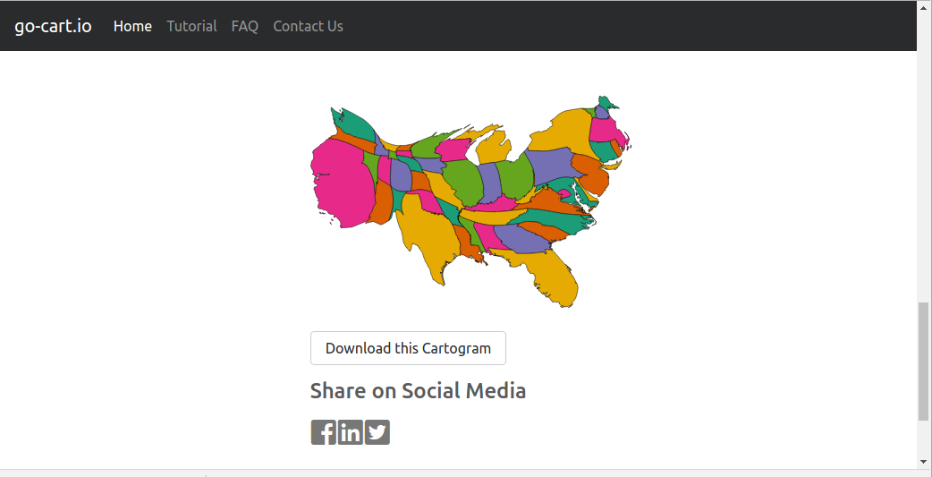The height and width of the screenshot is (477, 932).
Task: Go to the Home nav item
Action: point(132,26)
